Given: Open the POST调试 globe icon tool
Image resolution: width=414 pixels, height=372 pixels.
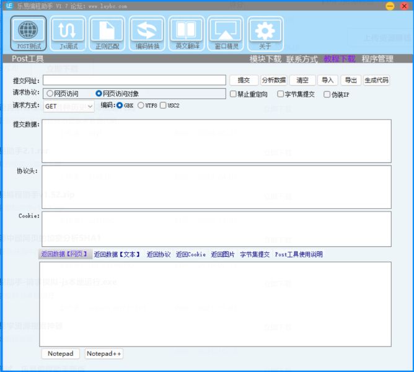Looking at the screenshot, I should point(29,32).
